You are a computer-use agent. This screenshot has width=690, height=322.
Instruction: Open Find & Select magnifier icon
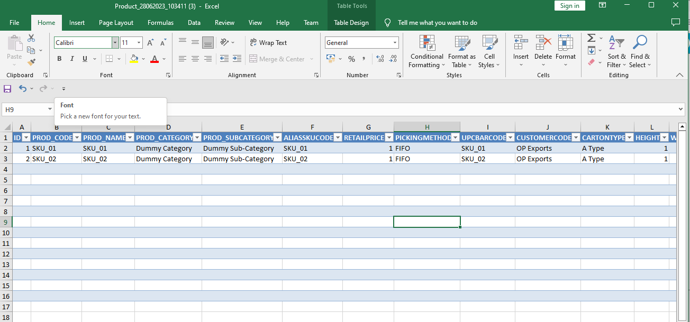pos(640,52)
